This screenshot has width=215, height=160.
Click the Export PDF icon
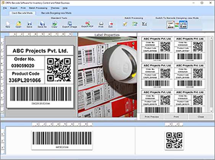coord(87,24)
